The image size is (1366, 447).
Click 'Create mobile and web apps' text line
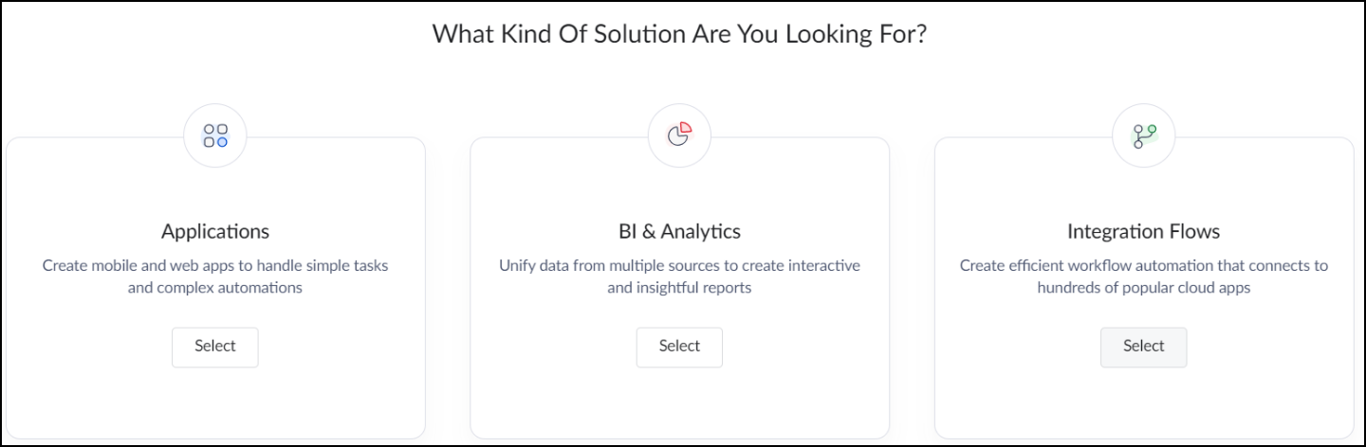(x=215, y=265)
